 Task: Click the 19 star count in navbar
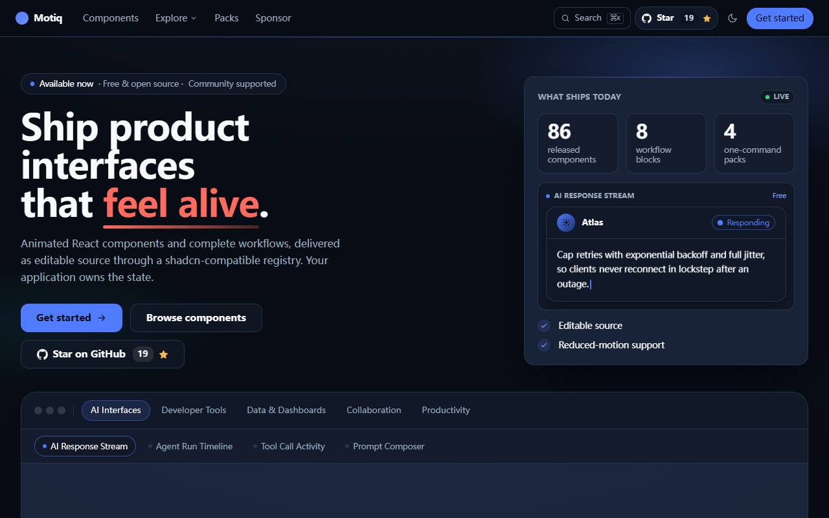pos(689,18)
